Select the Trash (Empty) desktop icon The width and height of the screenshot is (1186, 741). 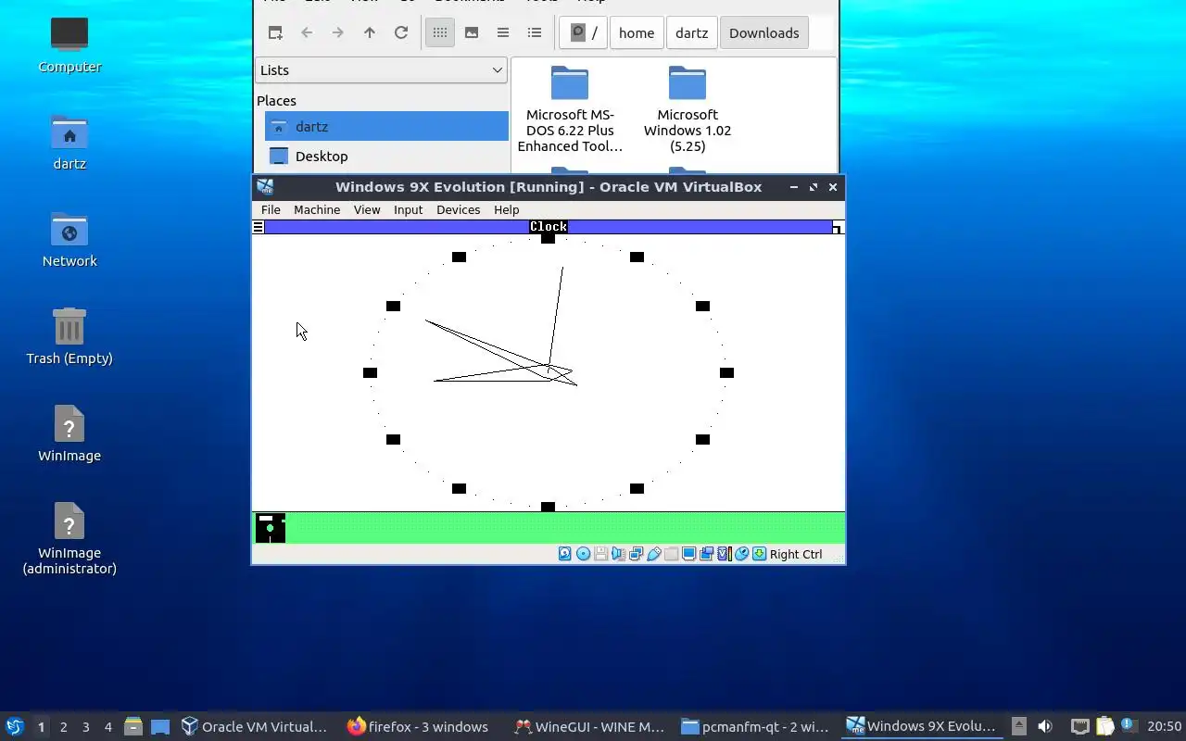pos(69,336)
